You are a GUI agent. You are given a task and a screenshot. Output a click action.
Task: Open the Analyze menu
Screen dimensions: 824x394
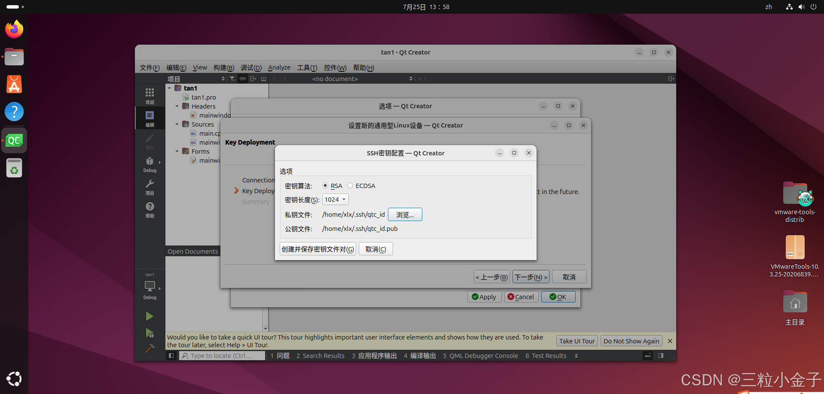pos(279,67)
